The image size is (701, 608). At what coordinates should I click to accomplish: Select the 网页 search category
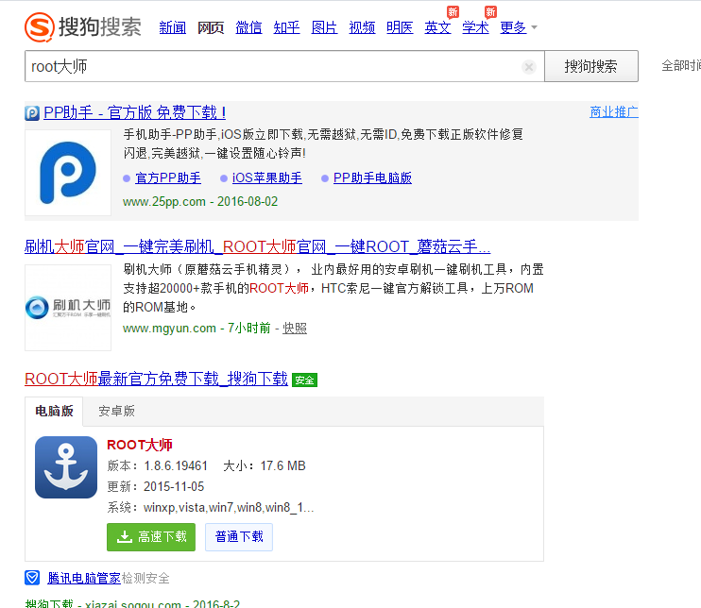point(211,27)
